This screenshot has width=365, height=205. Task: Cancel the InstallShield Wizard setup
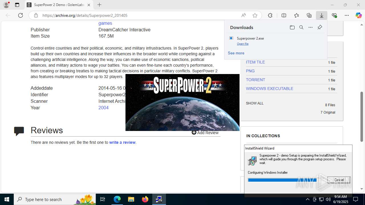(339, 180)
